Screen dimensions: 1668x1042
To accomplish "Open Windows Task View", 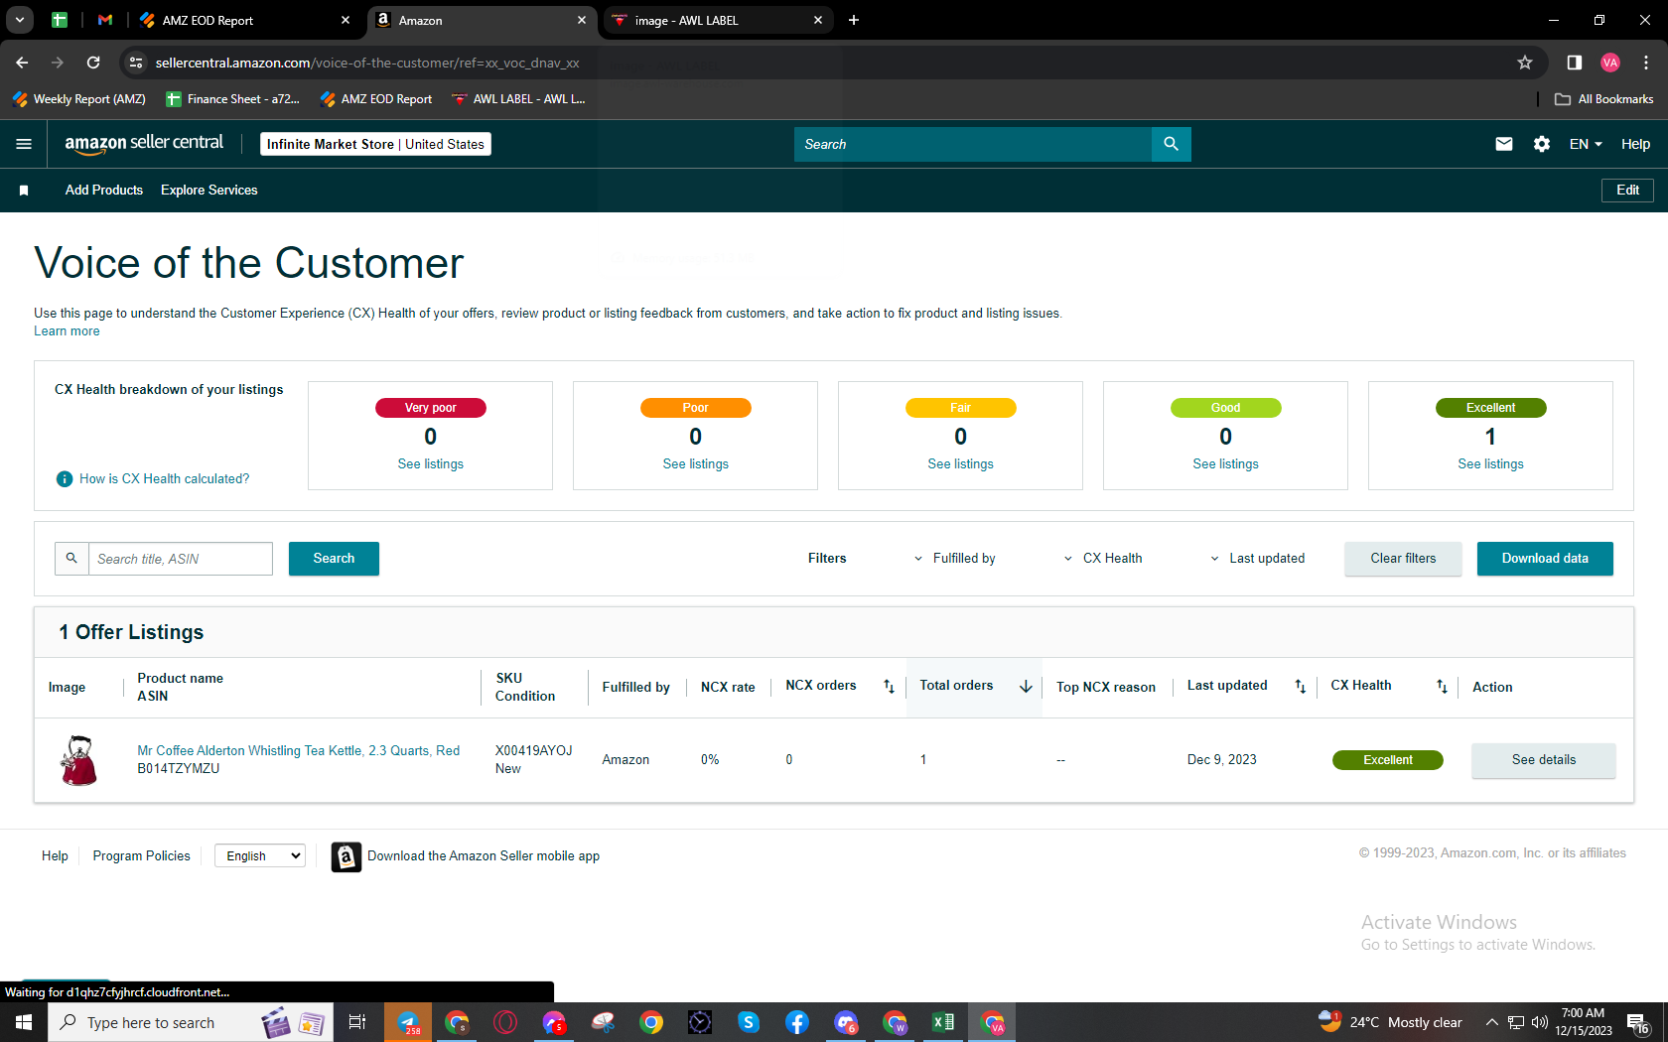I will click(x=357, y=1022).
